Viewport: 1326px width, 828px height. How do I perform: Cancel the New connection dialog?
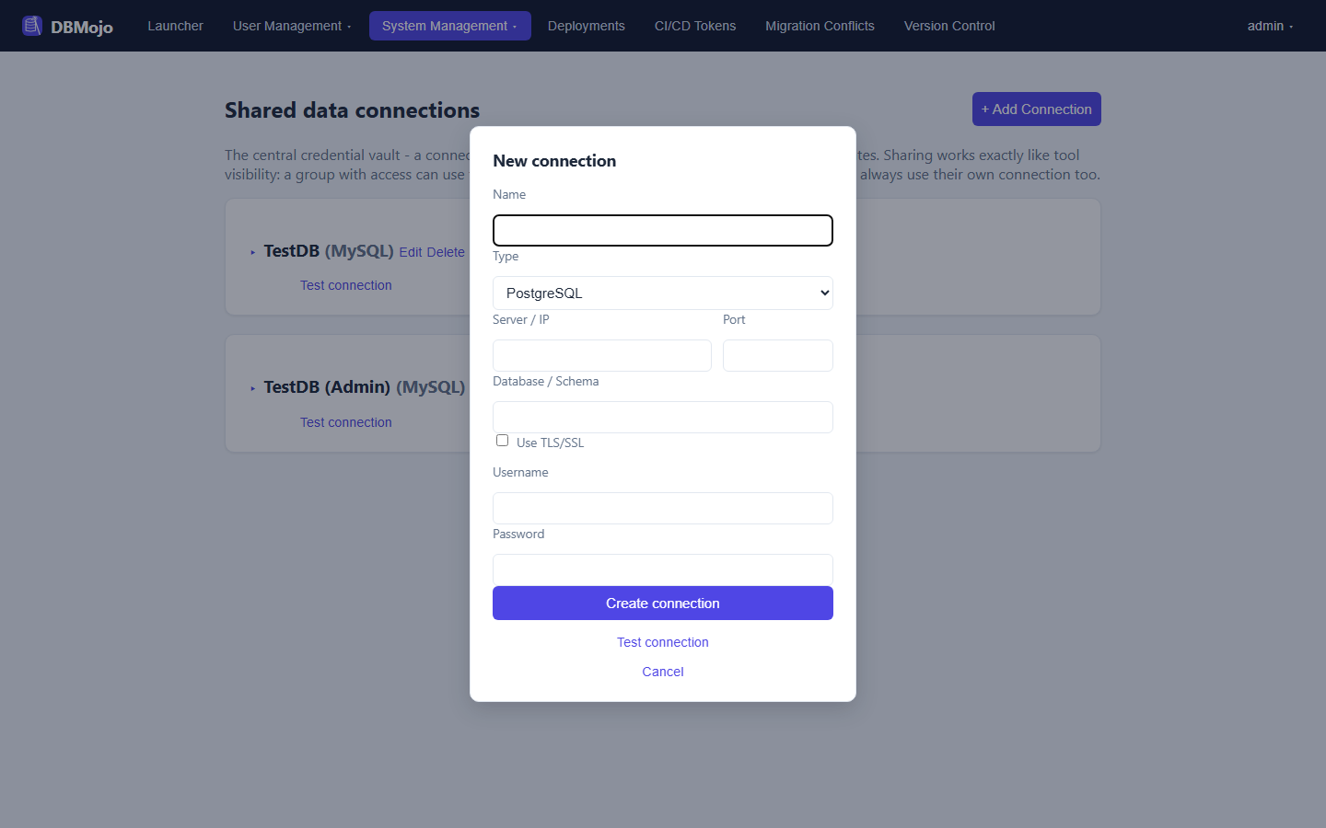pos(663,672)
